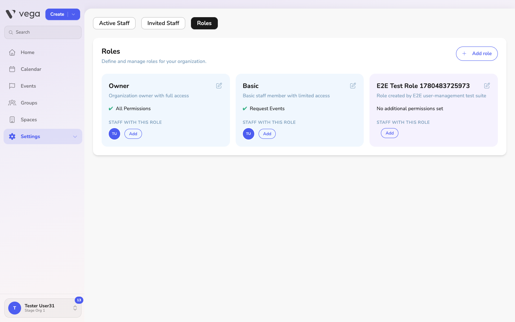Click the Groups people icon
515x322 pixels.
[x=12, y=103]
